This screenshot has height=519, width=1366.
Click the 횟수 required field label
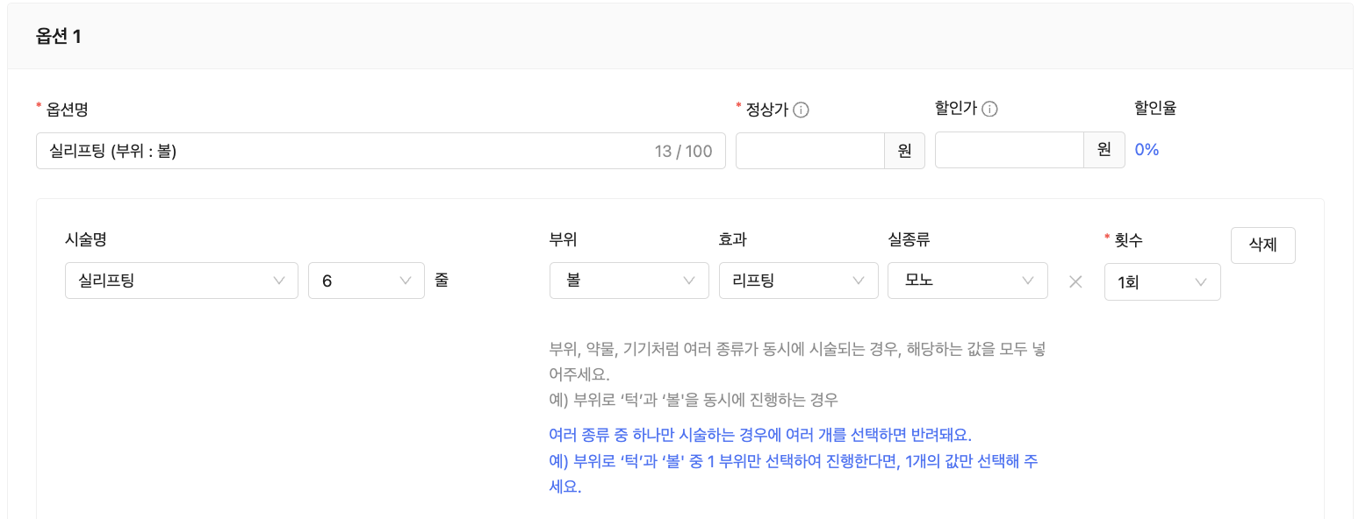point(1128,238)
